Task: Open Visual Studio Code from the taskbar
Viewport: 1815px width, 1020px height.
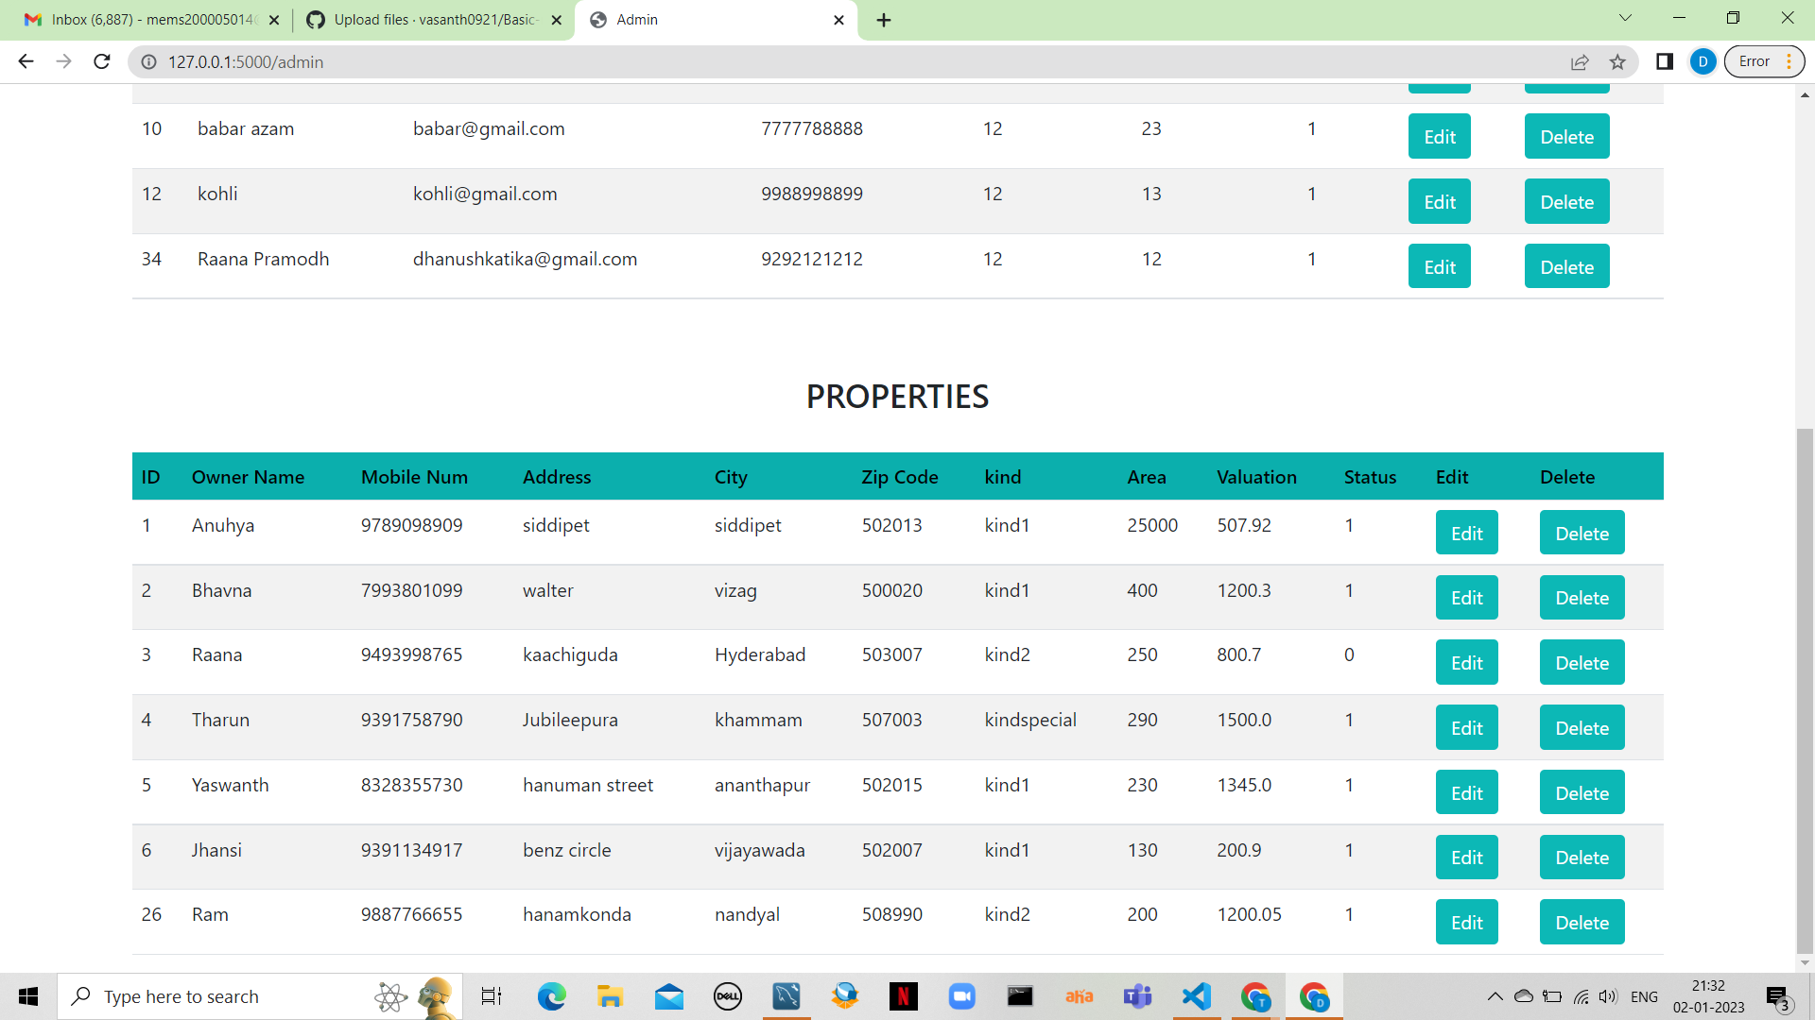Action: [1196, 995]
